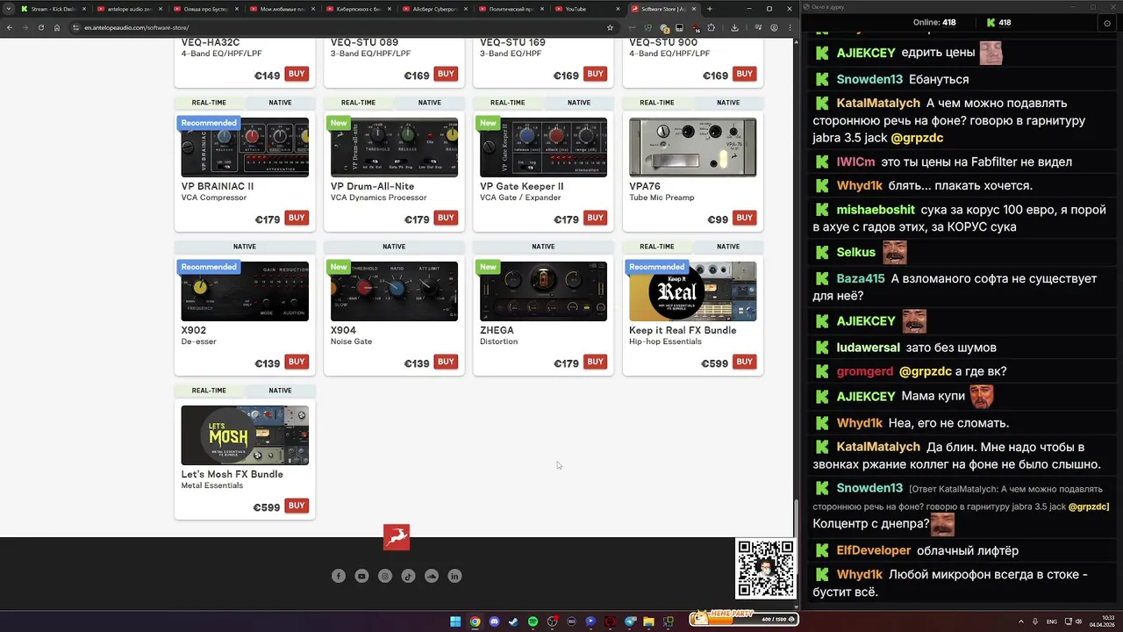This screenshot has width=1123, height=632.
Task: Click username ElfDeveloper in chat
Action: point(874,550)
